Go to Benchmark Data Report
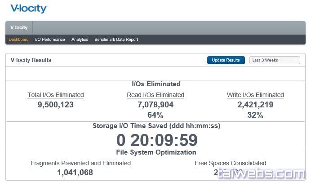 [x=116, y=40]
